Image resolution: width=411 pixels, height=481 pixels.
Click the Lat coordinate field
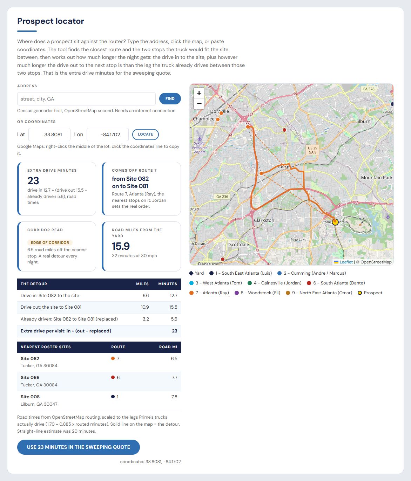coord(49,135)
